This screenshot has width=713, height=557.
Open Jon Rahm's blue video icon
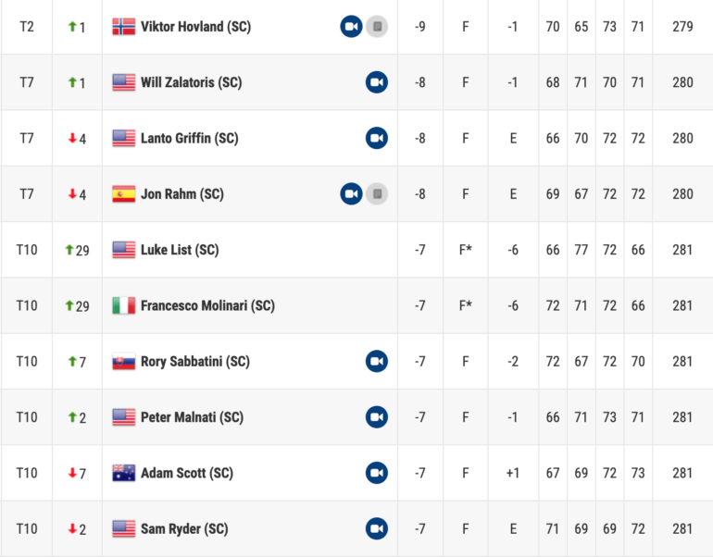[351, 193]
